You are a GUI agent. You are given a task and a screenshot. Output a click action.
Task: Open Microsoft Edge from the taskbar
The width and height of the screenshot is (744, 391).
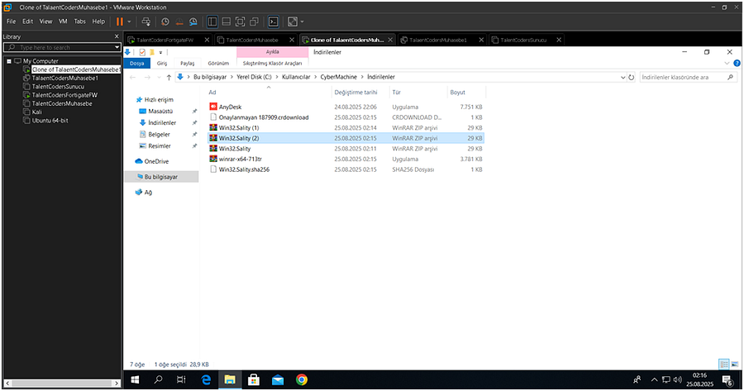pos(206,379)
